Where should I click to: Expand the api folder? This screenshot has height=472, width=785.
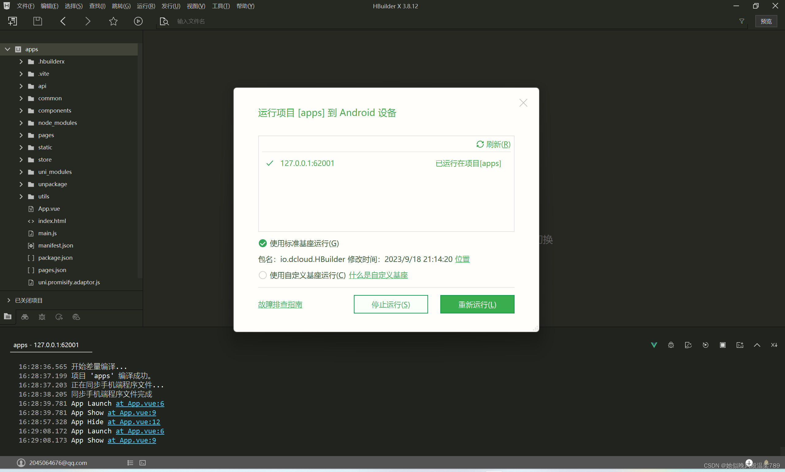[x=21, y=86]
